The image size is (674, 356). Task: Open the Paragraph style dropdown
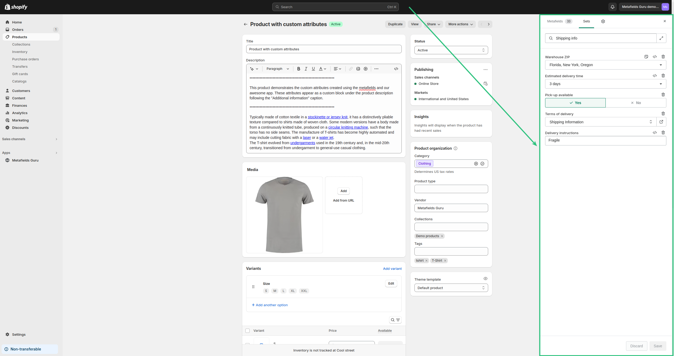[x=278, y=69]
